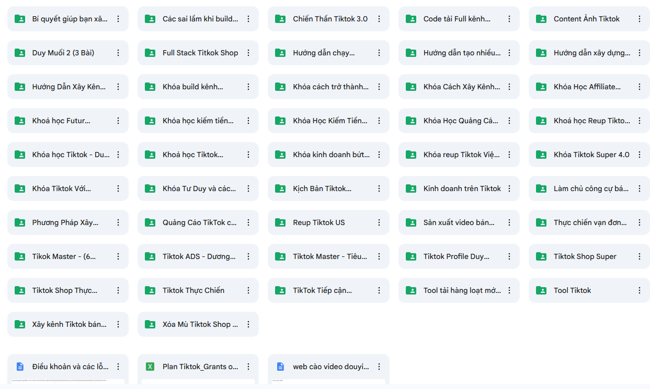Open more actions for Reup Tiktok US
The width and height of the screenshot is (650, 389).
click(x=379, y=222)
